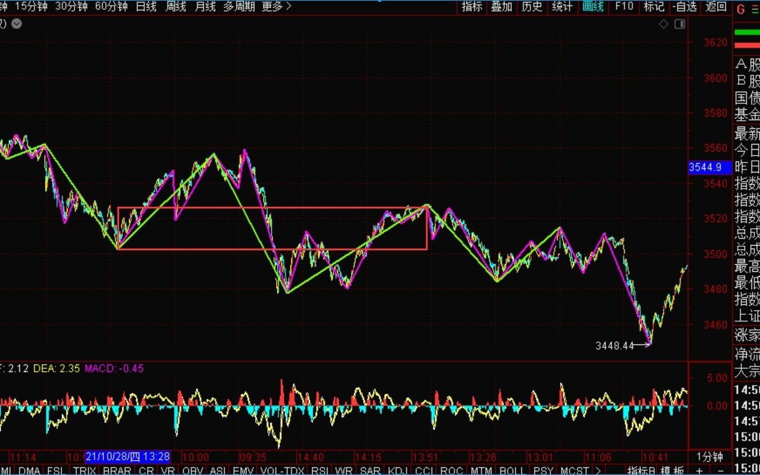760x475 pixels.
Task: Click the 指标B button at bottom
Action: coord(641,470)
